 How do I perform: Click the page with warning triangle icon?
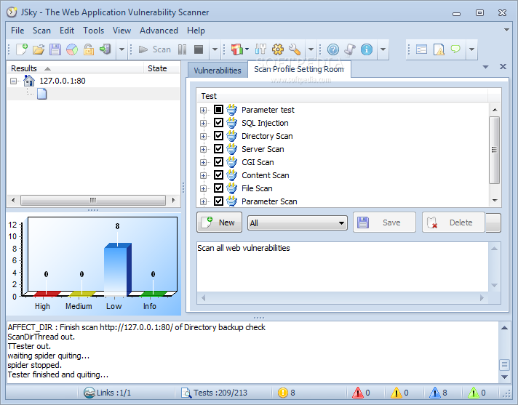point(439,49)
